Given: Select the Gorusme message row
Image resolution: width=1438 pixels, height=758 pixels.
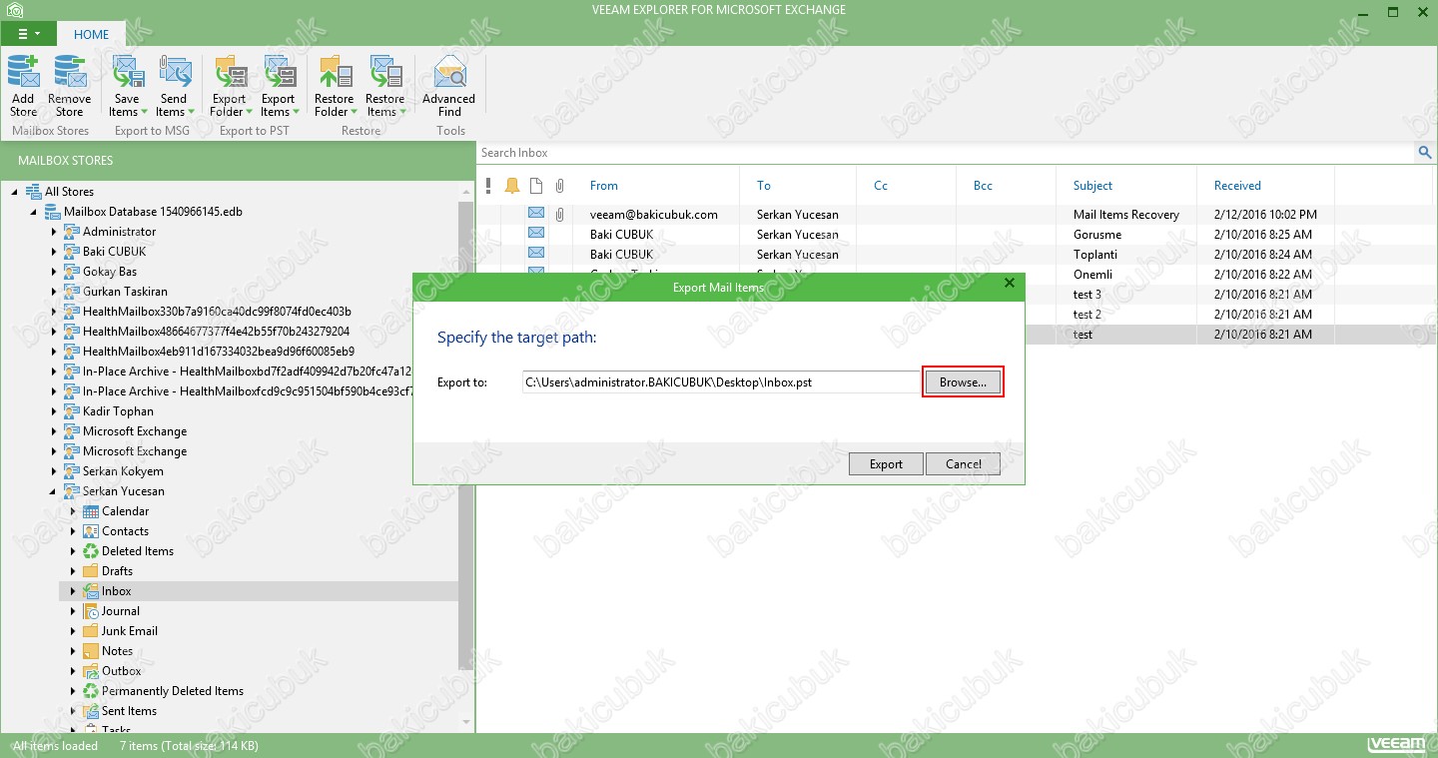Looking at the screenshot, I should coord(956,234).
